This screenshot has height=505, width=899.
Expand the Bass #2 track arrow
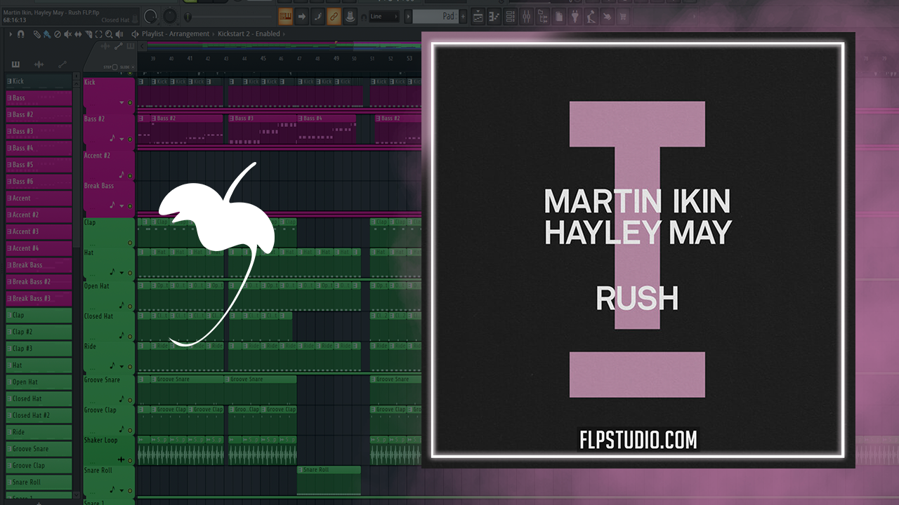122,139
